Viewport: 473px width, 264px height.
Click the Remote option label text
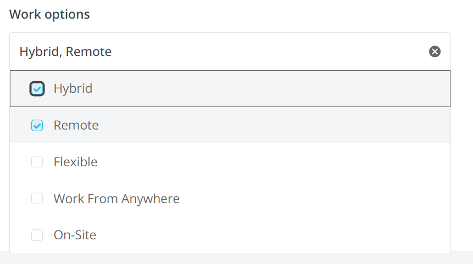pyautogui.click(x=76, y=125)
